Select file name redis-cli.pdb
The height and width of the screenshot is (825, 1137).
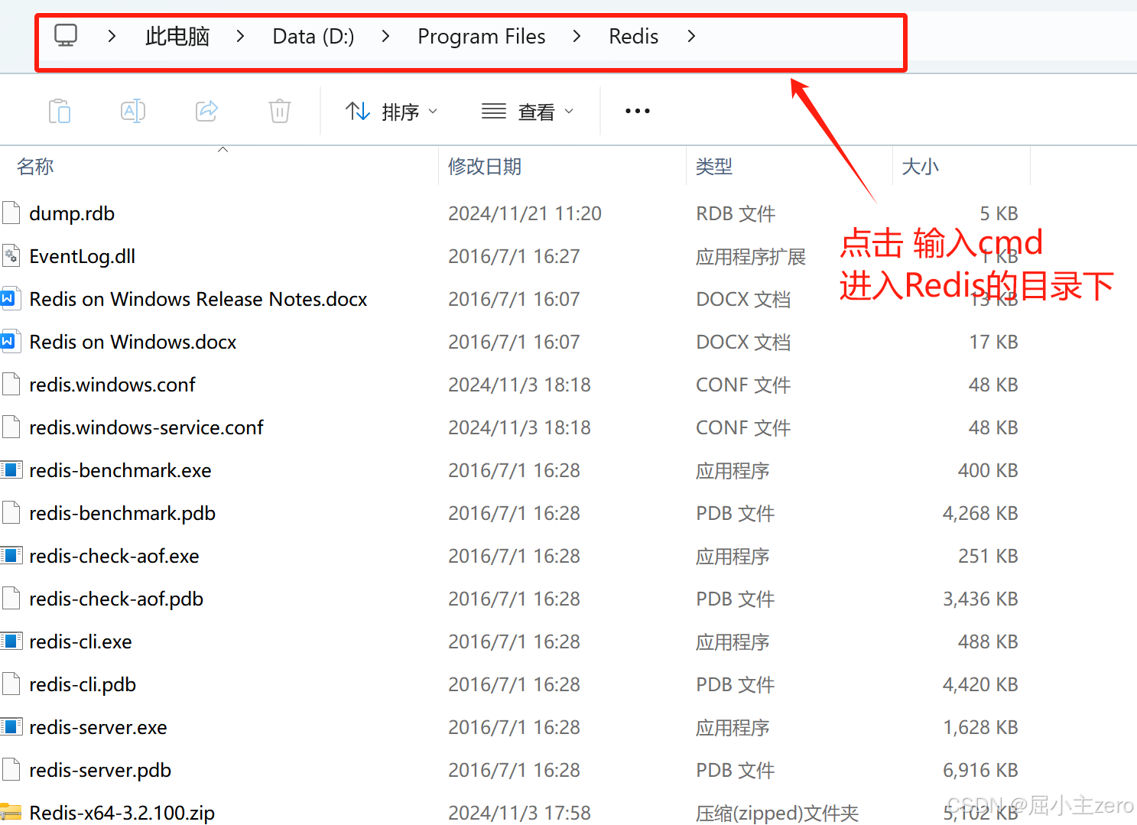tap(83, 684)
